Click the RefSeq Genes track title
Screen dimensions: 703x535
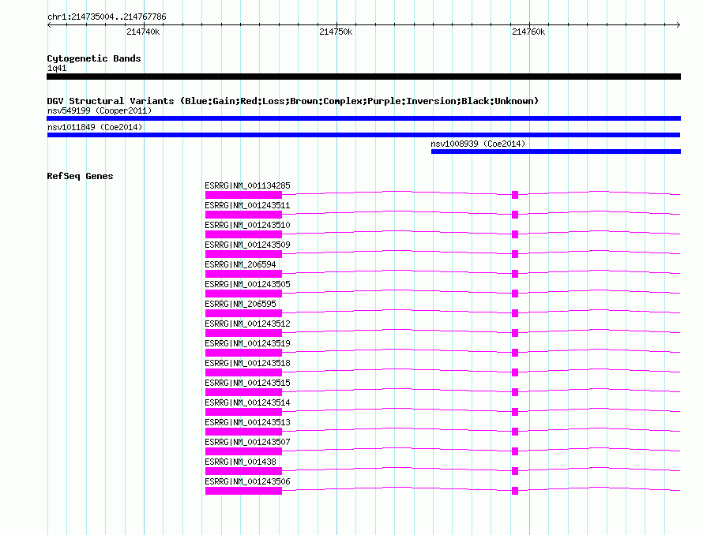tap(80, 176)
